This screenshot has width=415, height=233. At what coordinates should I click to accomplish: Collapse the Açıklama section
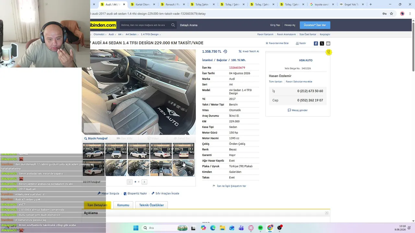tap(327, 213)
